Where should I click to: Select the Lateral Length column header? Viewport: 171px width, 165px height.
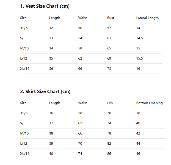tap(147, 18)
